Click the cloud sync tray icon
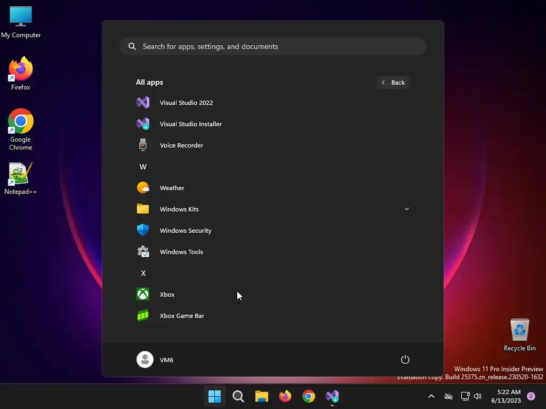The image size is (546, 409). 448,396
